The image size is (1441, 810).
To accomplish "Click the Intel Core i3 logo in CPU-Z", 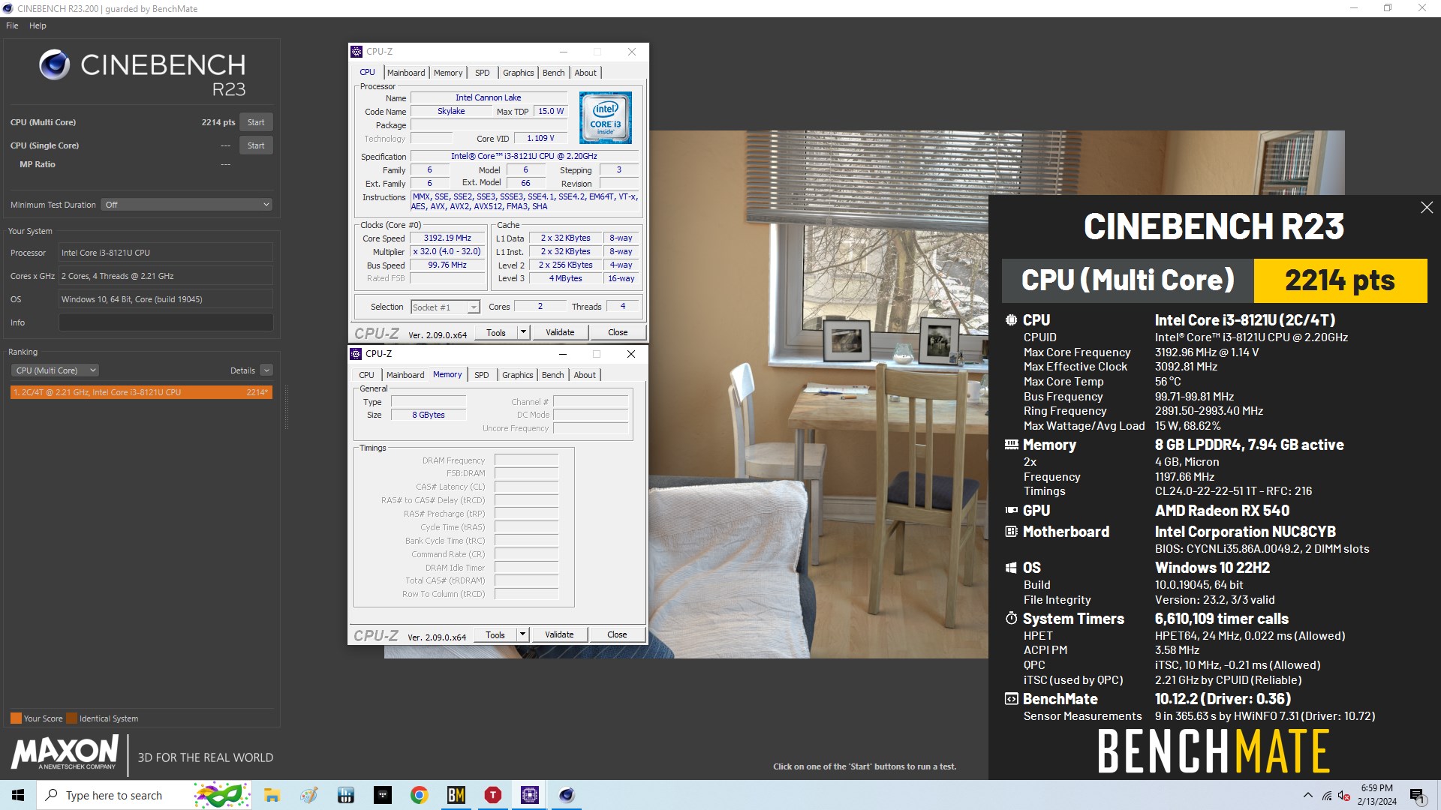I will (606, 118).
